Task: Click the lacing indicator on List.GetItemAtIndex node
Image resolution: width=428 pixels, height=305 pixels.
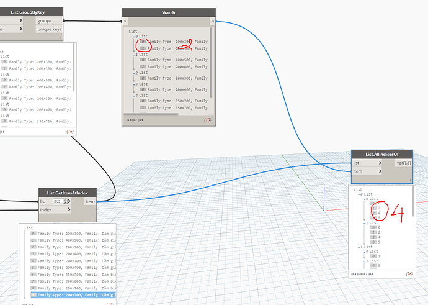Action: click(94, 218)
